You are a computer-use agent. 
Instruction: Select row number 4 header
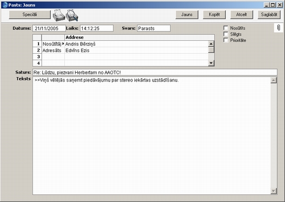(38, 63)
